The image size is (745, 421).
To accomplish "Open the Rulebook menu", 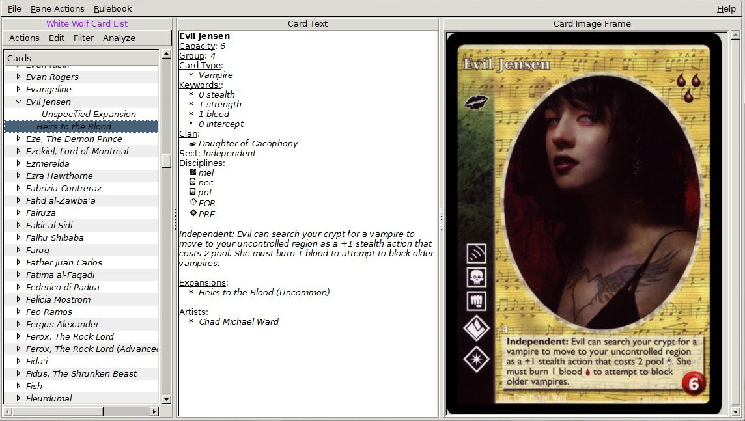I will click(113, 8).
